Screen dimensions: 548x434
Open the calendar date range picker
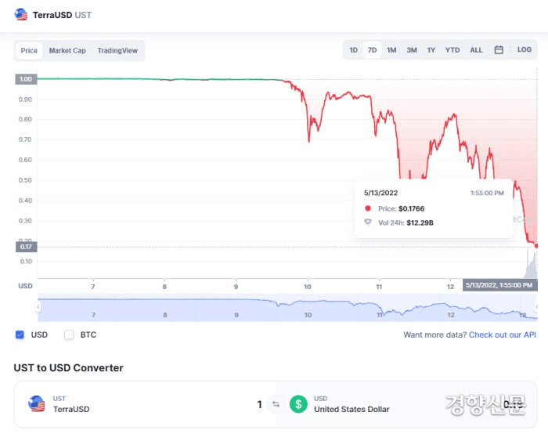tap(499, 50)
